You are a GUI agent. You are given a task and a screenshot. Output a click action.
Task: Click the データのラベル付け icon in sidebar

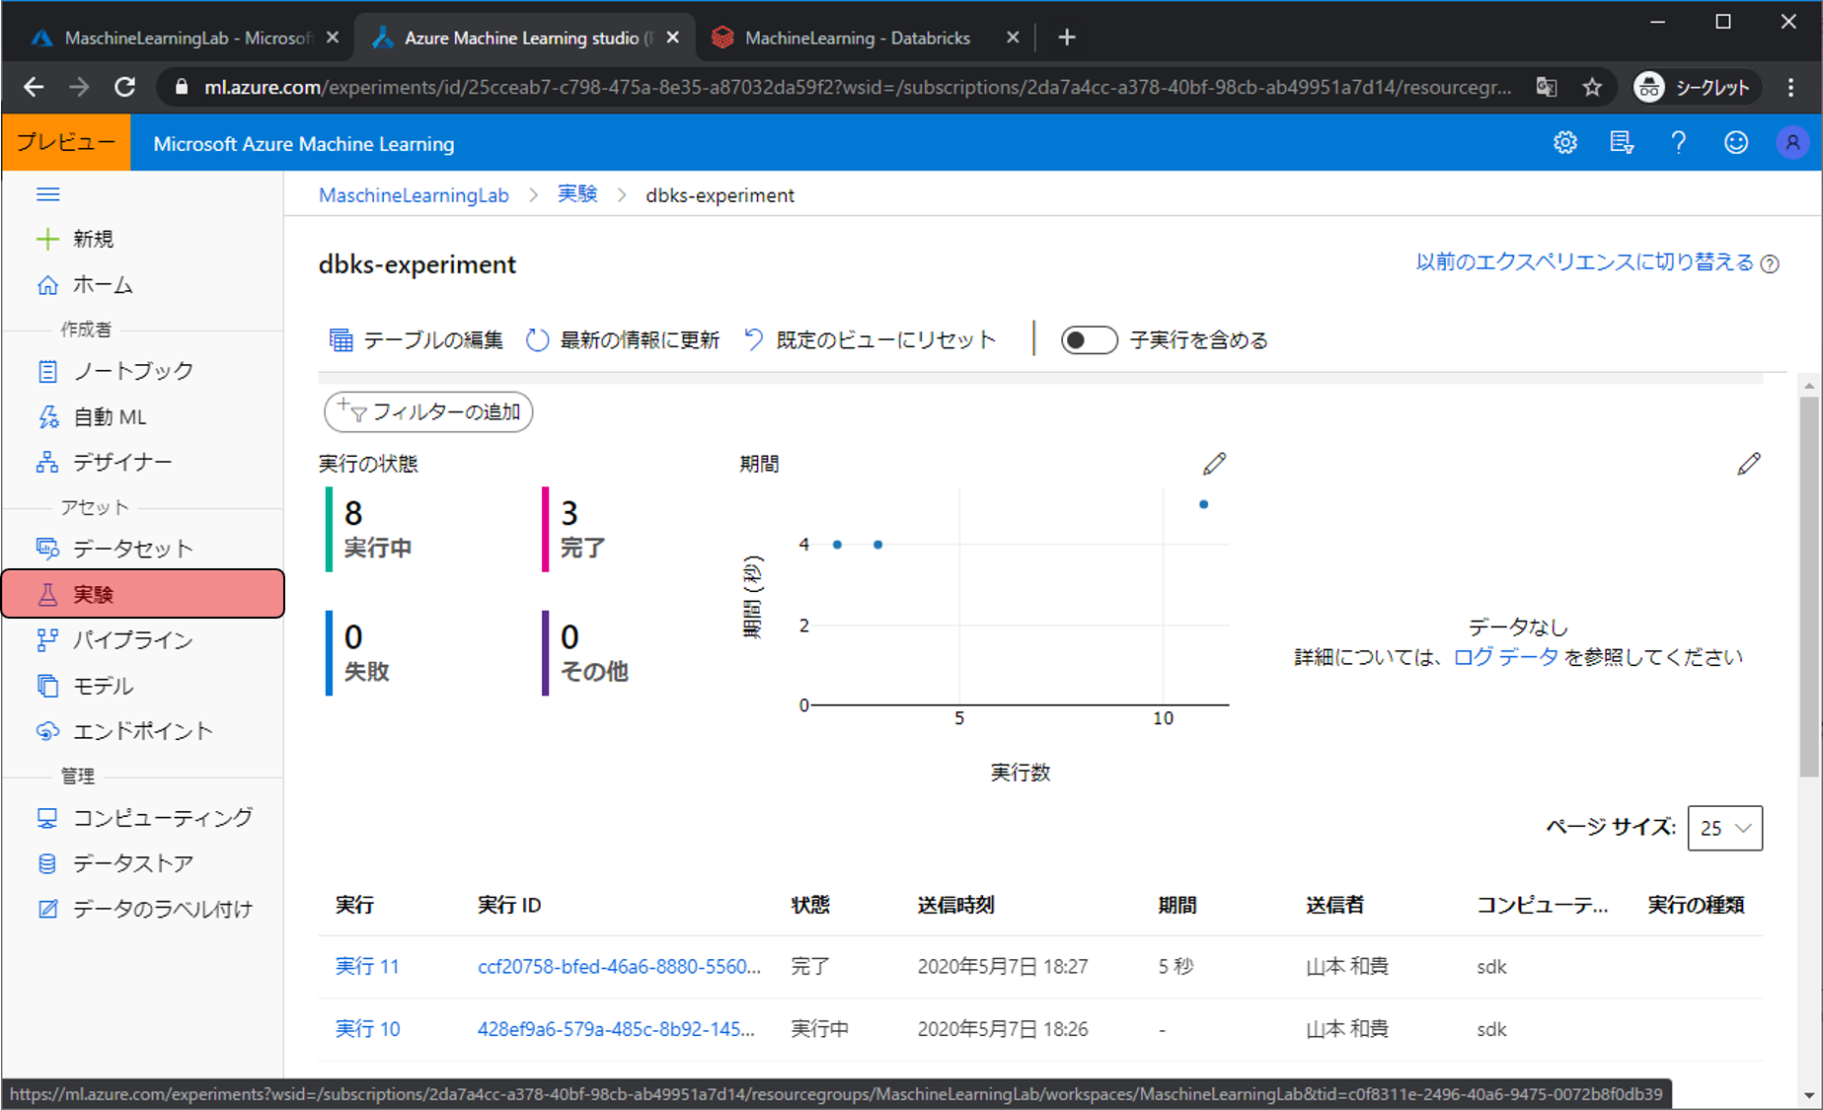point(47,909)
